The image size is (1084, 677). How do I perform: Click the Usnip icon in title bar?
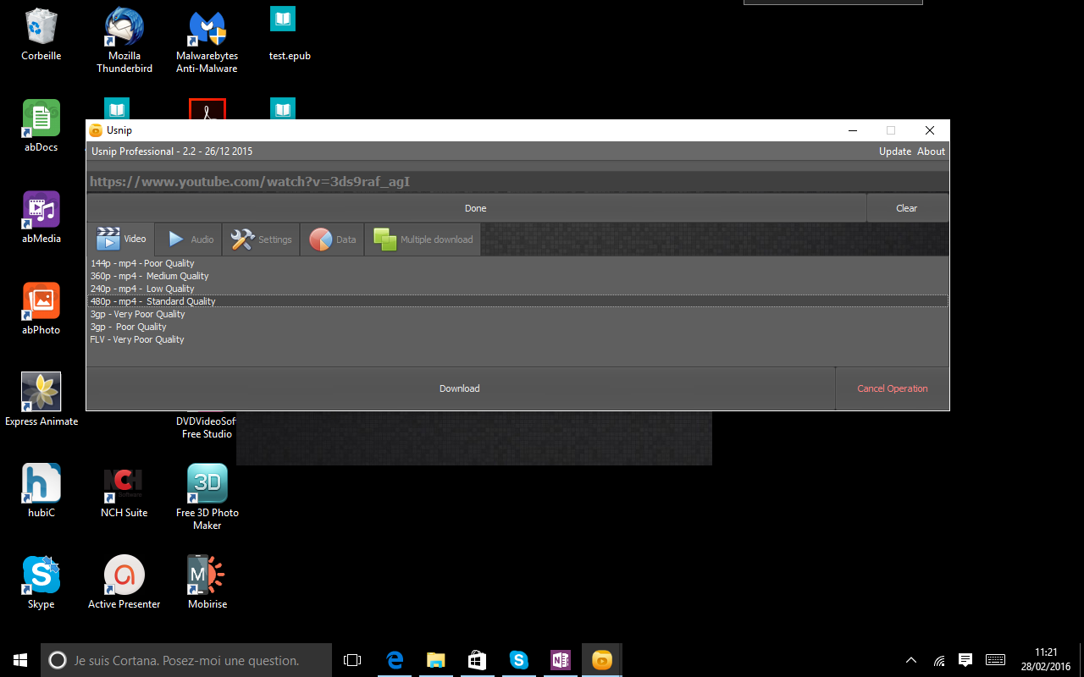point(96,130)
